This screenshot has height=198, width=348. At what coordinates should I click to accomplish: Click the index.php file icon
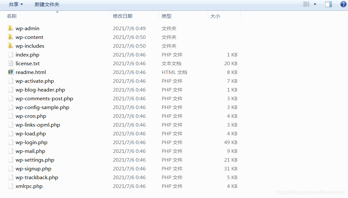click(x=10, y=55)
